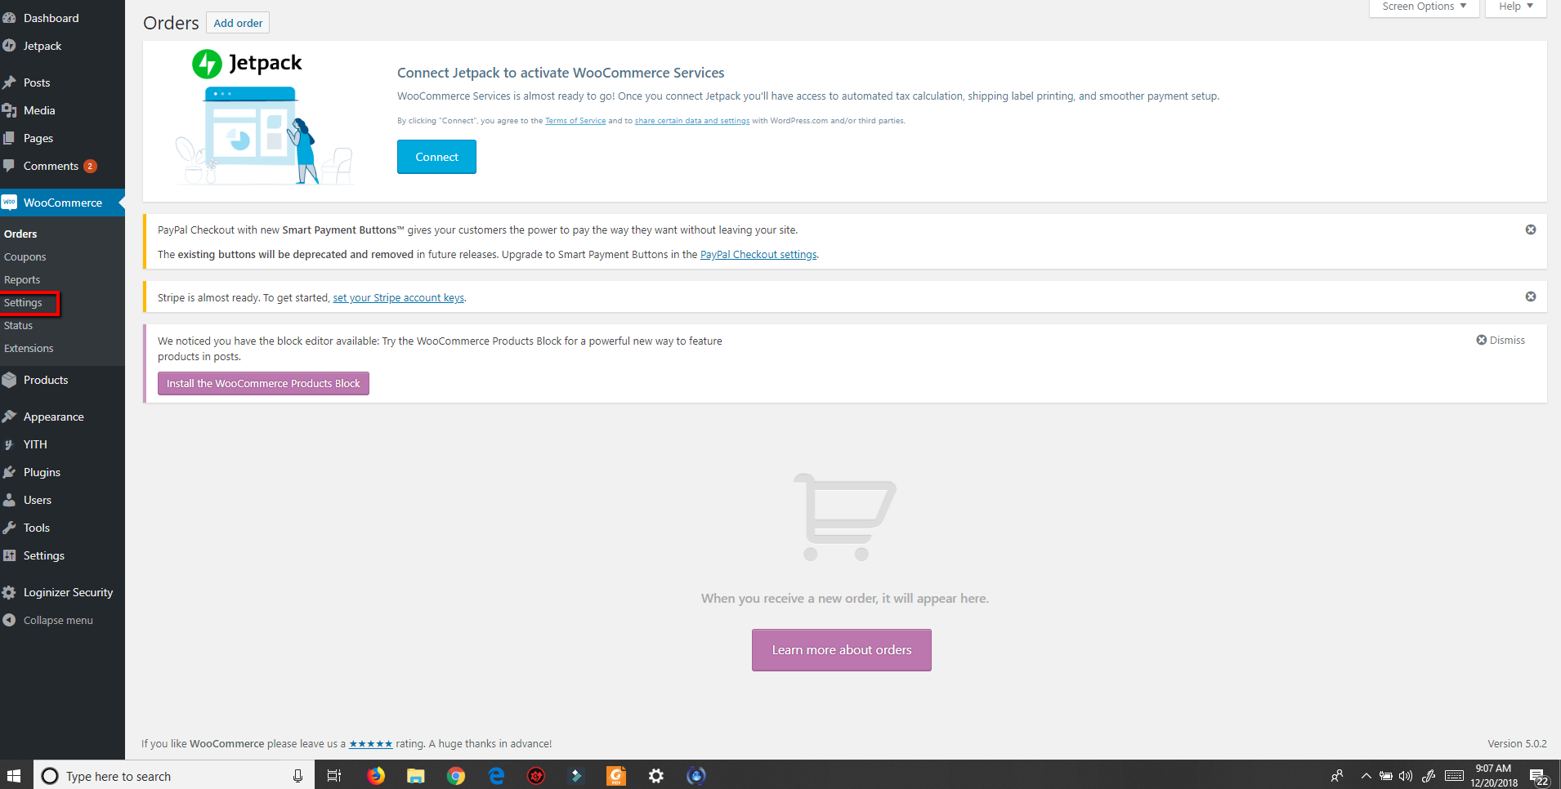
Task: Click the YITH sidebar icon
Action: click(9, 444)
